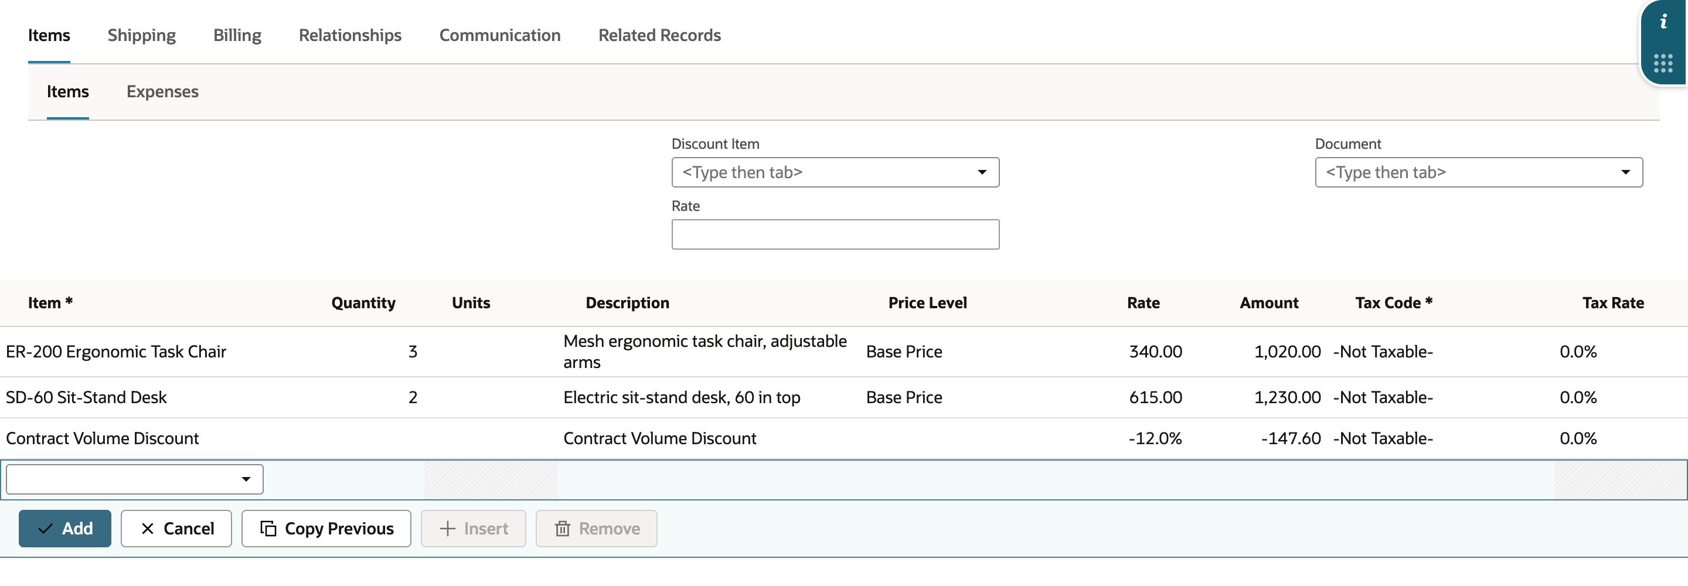Open the grid apps icon
This screenshot has width=1688, height=586.
tap(1663, 64)
